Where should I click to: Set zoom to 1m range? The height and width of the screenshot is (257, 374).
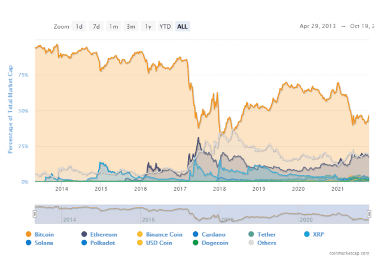click(114, 26)
